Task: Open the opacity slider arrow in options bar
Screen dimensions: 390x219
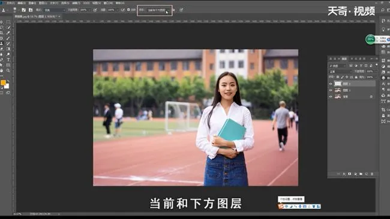Action: pyautogui.click(x=89, y=10)
